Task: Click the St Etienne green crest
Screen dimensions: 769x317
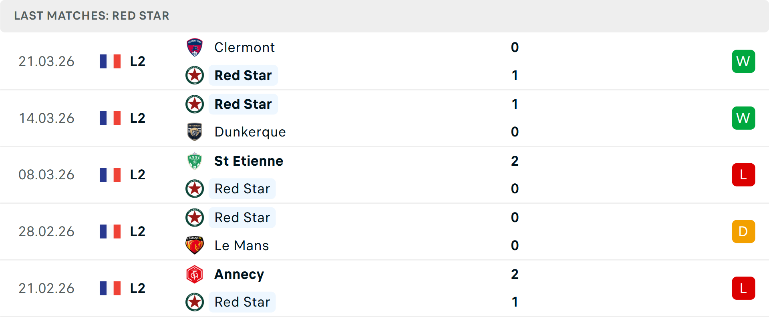Action: click(195, 161)
